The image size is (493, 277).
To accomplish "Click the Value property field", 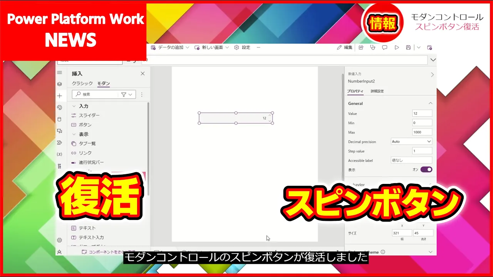I will click(422, 113).
